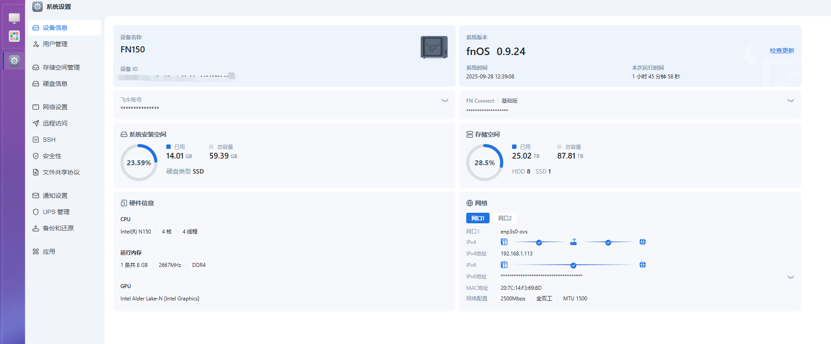The width and height of the screenshot is (831, 344).
Task: Click the link speed 2500Mbps
Action: (513, 299)
